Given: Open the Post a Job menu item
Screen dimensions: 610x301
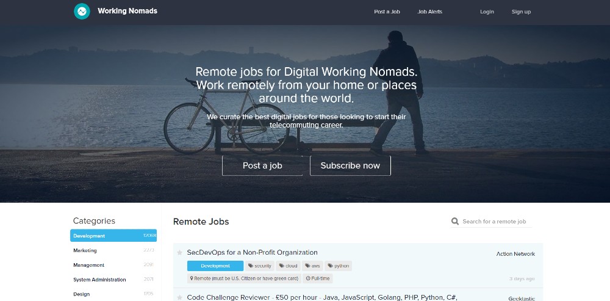Looking at the screenshot, I should tap(387, 12).
